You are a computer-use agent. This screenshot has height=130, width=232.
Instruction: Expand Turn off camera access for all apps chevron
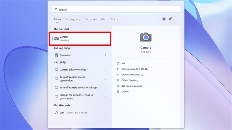[x=106, y=88]
